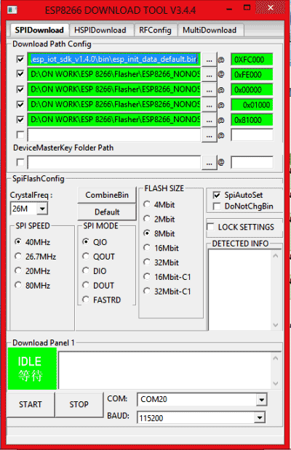
Task: Browse file for the empty sixth row
Action: click(x=209, y=135)
